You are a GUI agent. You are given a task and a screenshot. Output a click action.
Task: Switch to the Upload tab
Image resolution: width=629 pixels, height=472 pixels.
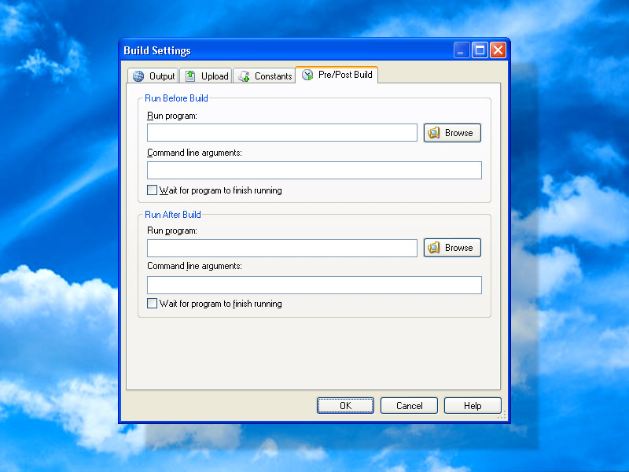coord(206,76)
